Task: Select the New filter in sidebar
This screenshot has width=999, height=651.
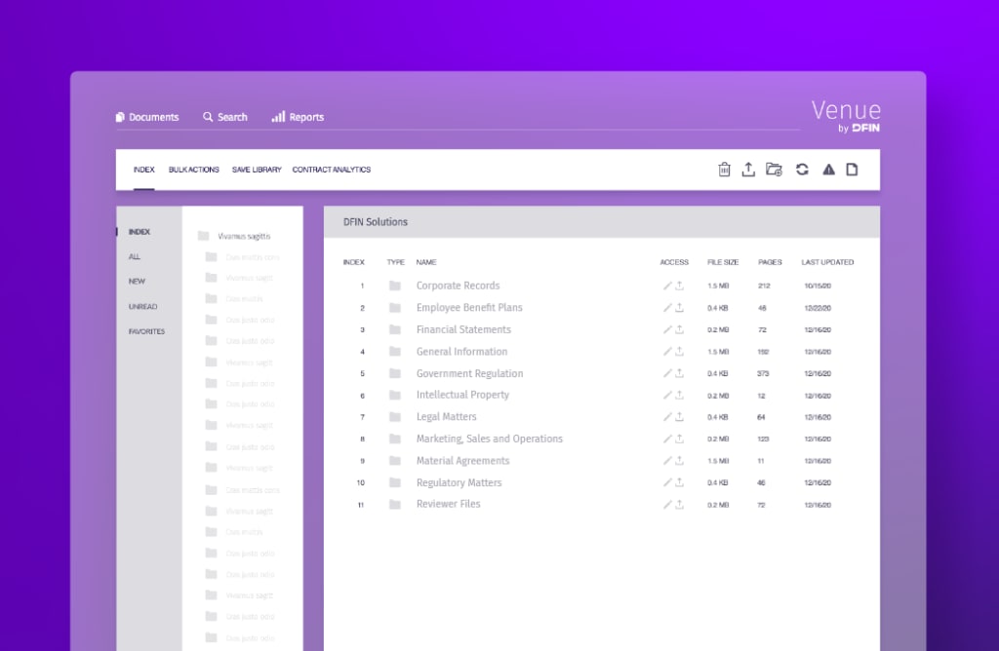Action: tap(137, 282)
